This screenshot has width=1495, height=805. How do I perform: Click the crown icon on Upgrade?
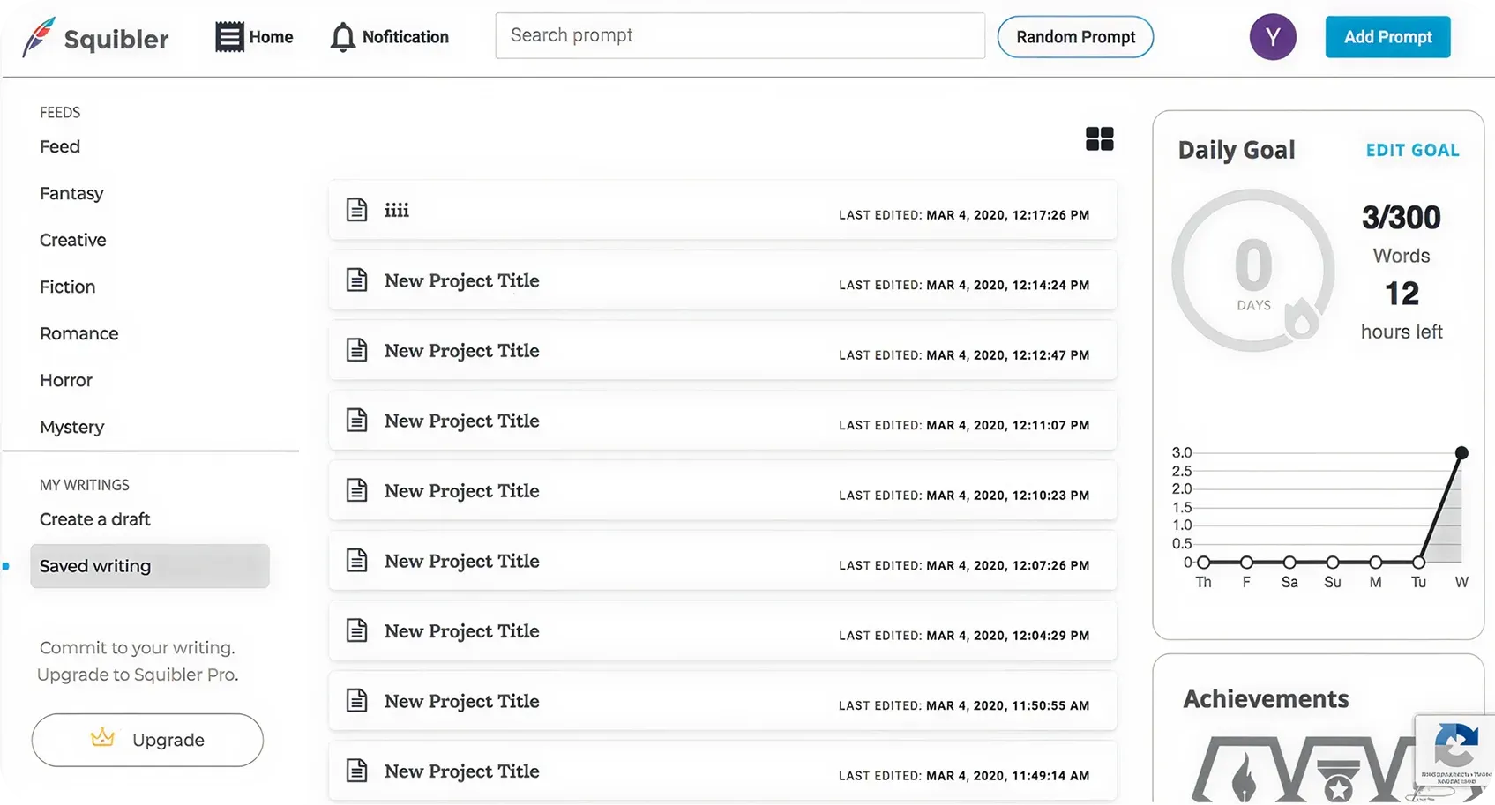tap(103, 739)
